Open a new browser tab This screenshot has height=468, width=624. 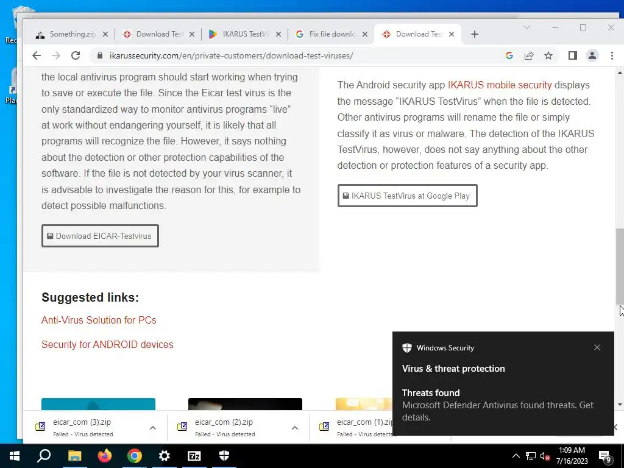(x=474, y=34)
